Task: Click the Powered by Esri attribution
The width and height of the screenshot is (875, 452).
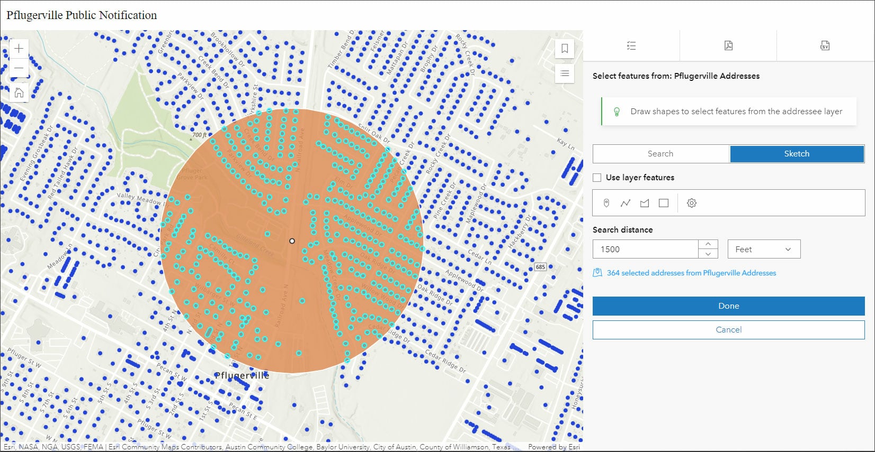Action: [554, 447]
